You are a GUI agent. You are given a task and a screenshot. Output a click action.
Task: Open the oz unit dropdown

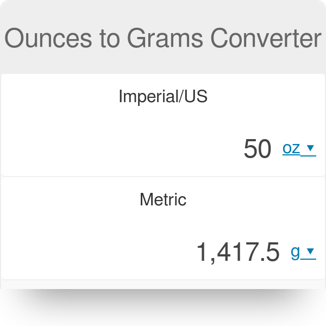click(x=299, y=148)
